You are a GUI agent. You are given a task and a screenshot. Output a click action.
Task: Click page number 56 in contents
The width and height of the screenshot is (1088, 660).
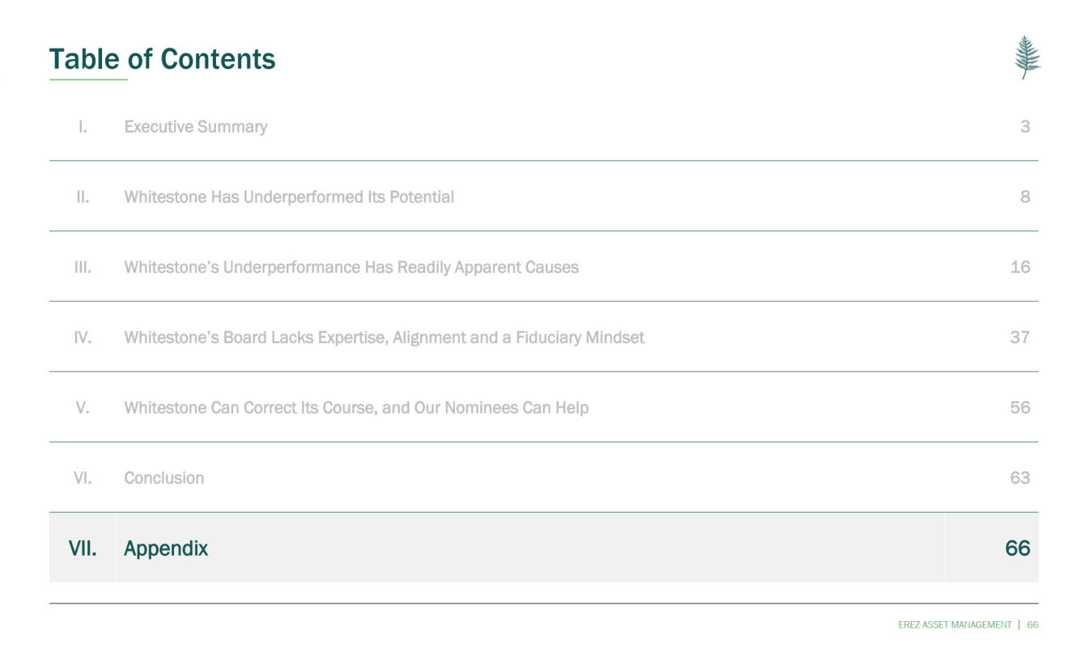[x=1020, y=408]
